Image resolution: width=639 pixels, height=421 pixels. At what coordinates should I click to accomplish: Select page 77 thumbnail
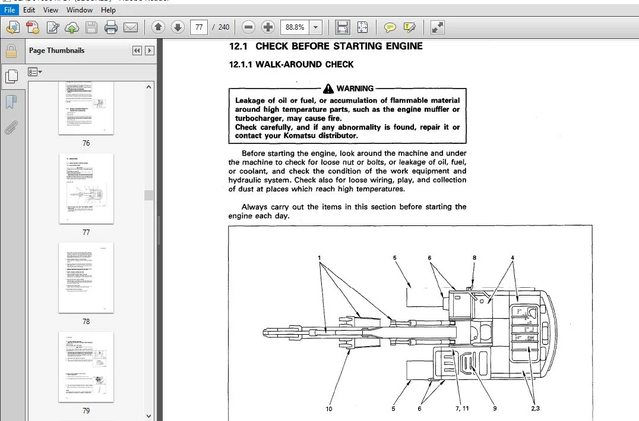pyautogui.click(x=86, y=188)
